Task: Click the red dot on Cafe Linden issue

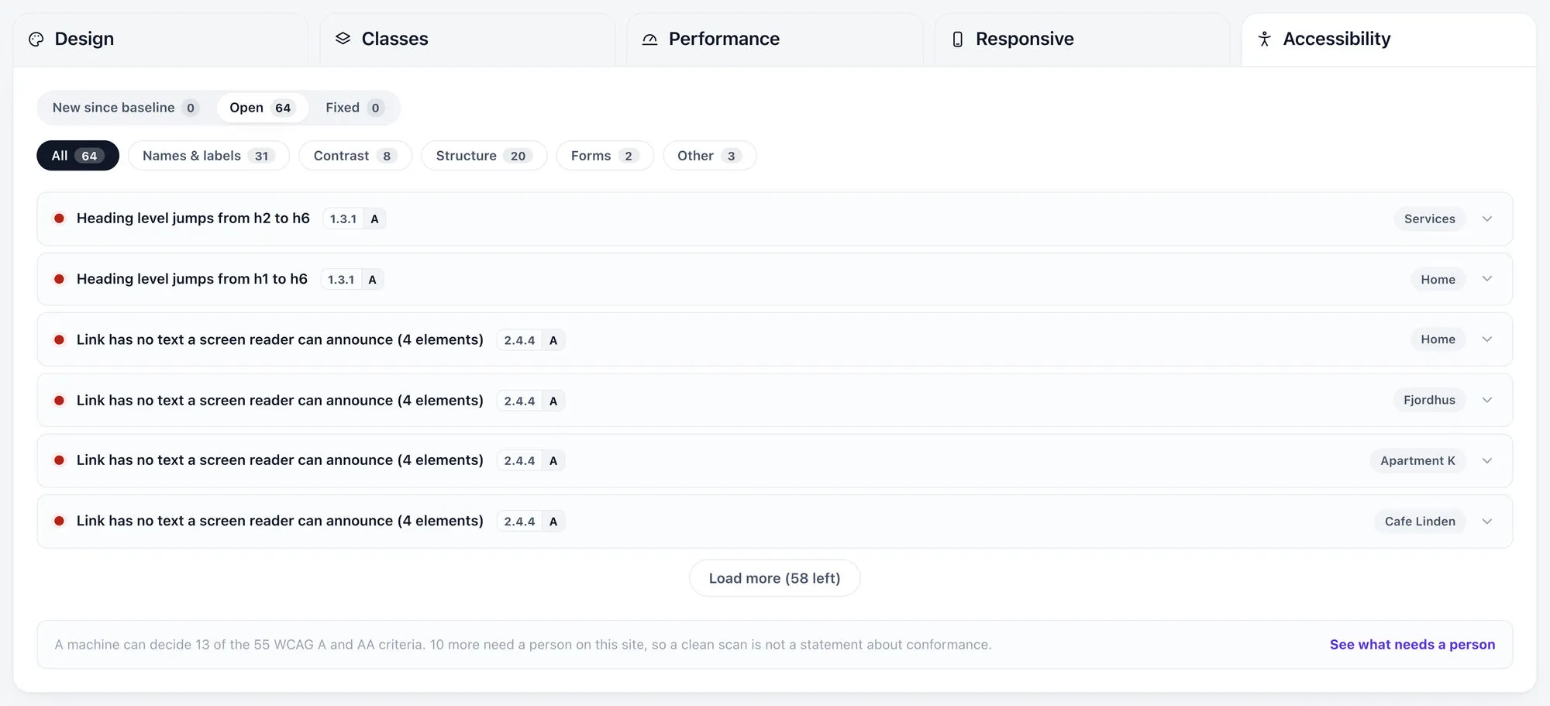Action: point(59,522)
